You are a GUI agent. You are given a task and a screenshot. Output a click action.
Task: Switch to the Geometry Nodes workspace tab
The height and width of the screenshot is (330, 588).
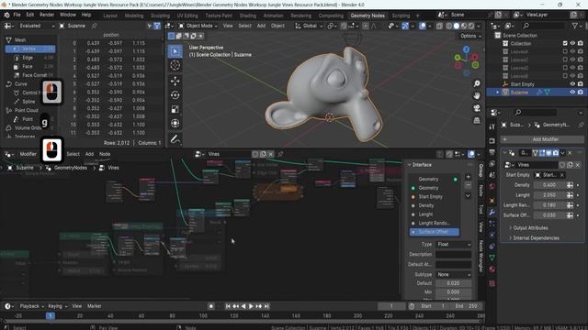point(367,16)
